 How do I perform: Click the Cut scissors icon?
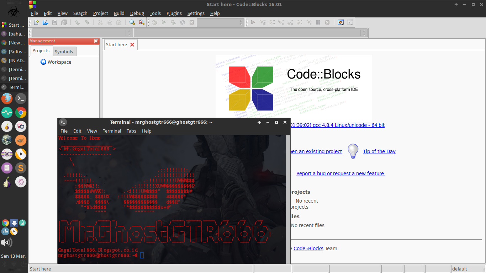click(x=100, y=22)
